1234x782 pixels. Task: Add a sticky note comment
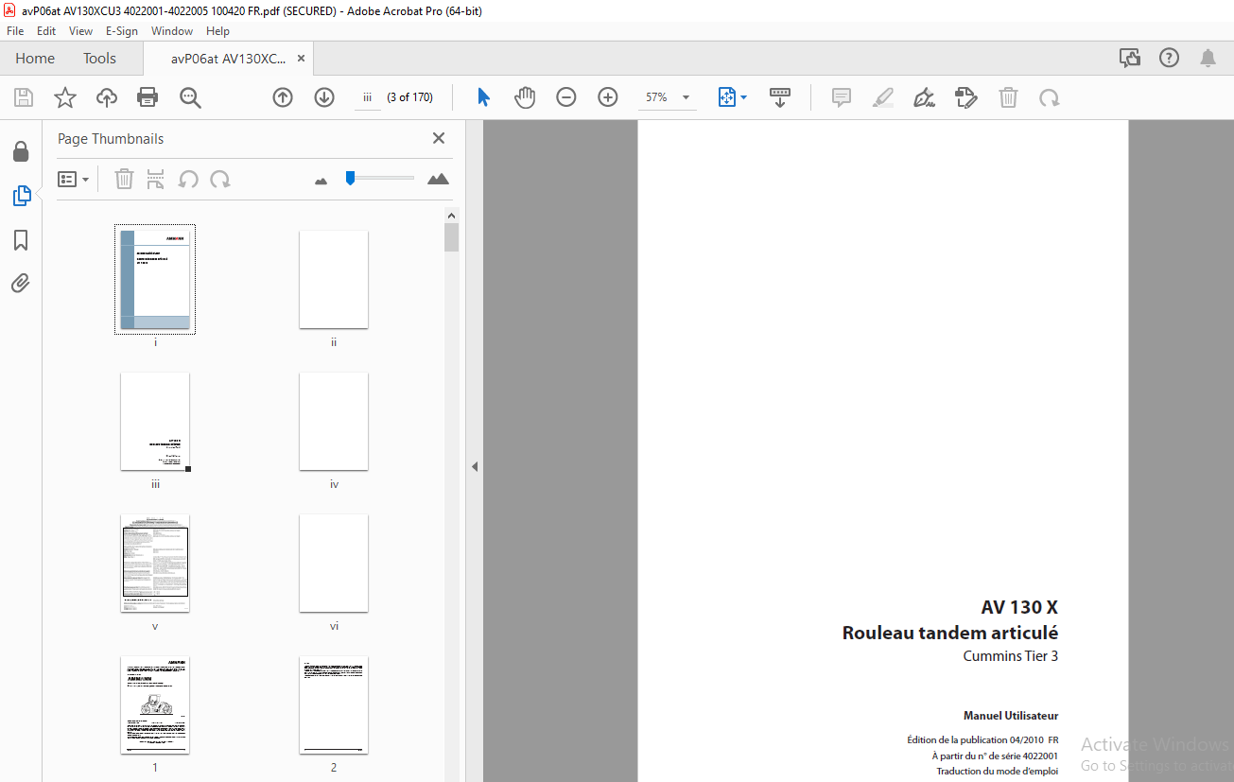pos(842,97)
